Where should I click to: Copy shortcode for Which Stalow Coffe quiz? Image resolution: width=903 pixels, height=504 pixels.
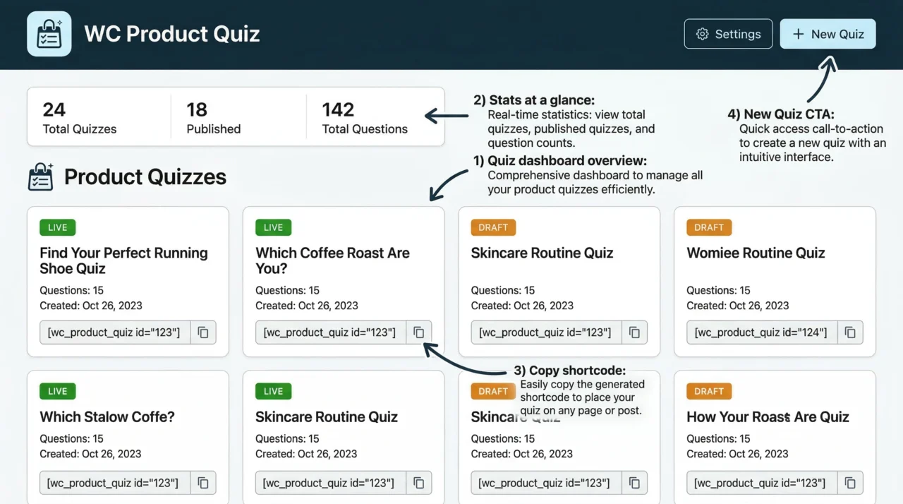tap(203, 484)
